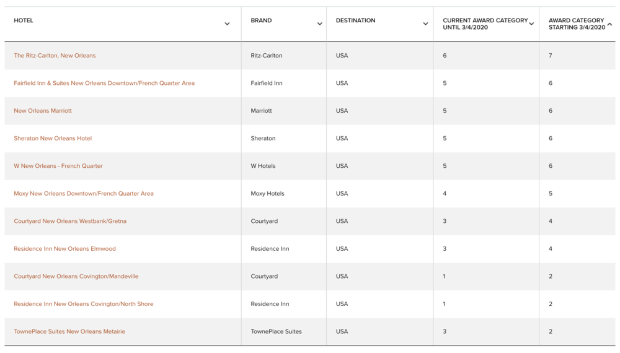Viewport: 620px width, 353px height.
Task: Open Residence Inn New Orleans Elmwood
Action: pyautogui.click(x=64, y=249)
